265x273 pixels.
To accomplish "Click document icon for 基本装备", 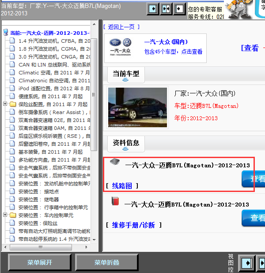I will coord(12,151).
